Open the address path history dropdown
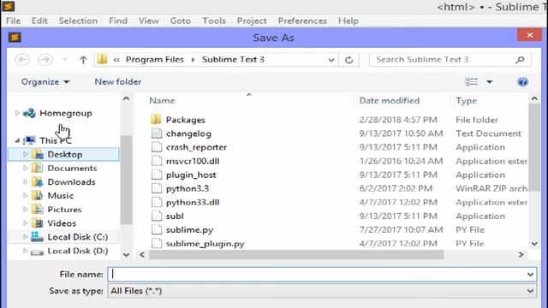The width and height of the screenshot is (548, 308). click(331, 60)
